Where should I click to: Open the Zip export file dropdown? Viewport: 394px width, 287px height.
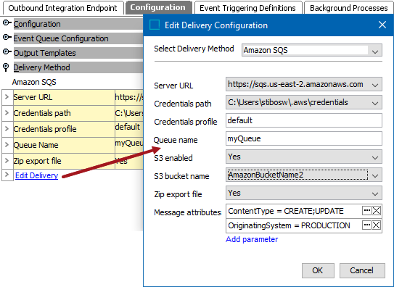304,193
